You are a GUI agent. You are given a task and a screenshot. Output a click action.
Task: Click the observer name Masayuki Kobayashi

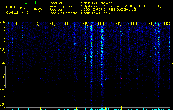(x=99, y=3)
